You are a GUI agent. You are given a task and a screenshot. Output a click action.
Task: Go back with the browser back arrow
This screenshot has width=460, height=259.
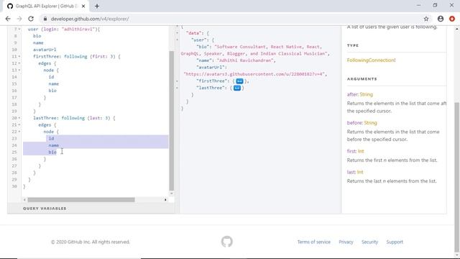[8, 19]
